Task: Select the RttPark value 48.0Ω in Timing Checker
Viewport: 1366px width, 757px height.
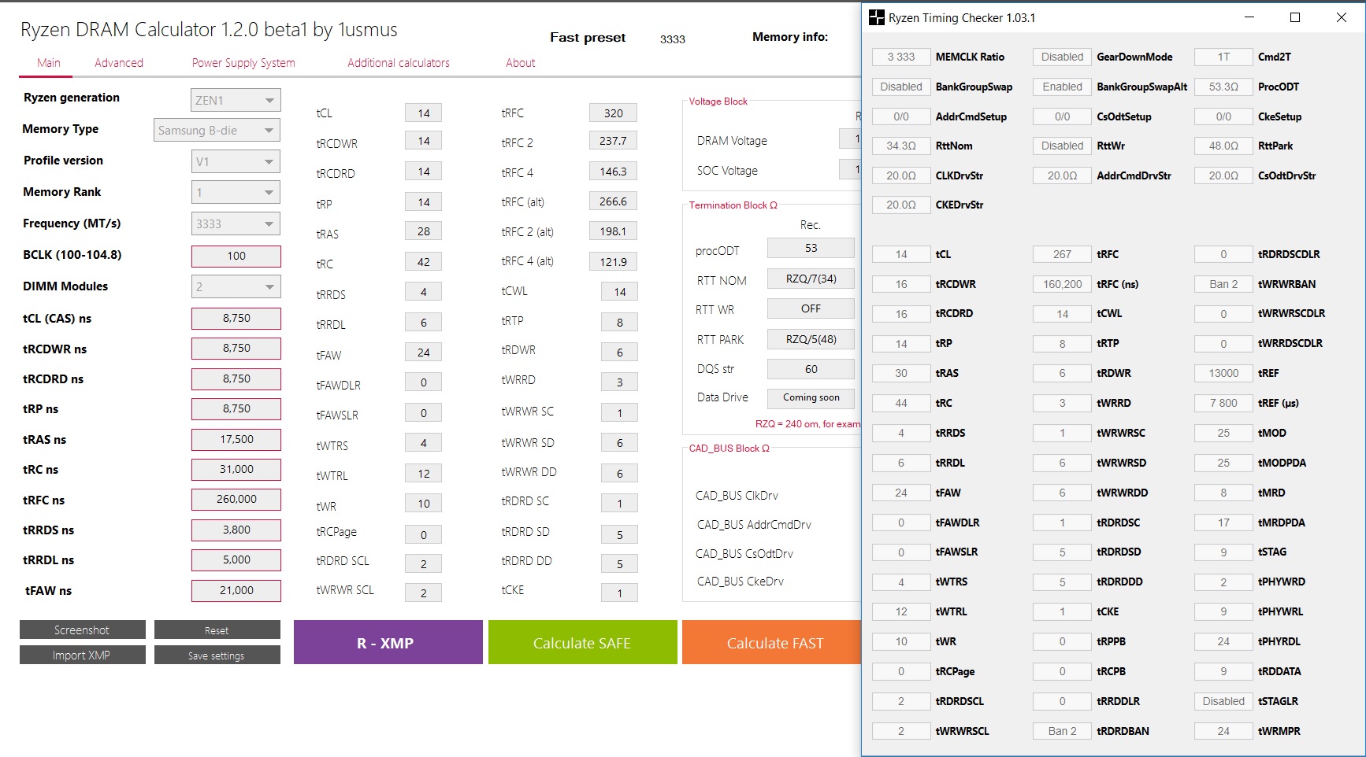Action: tap(1223, 146)
